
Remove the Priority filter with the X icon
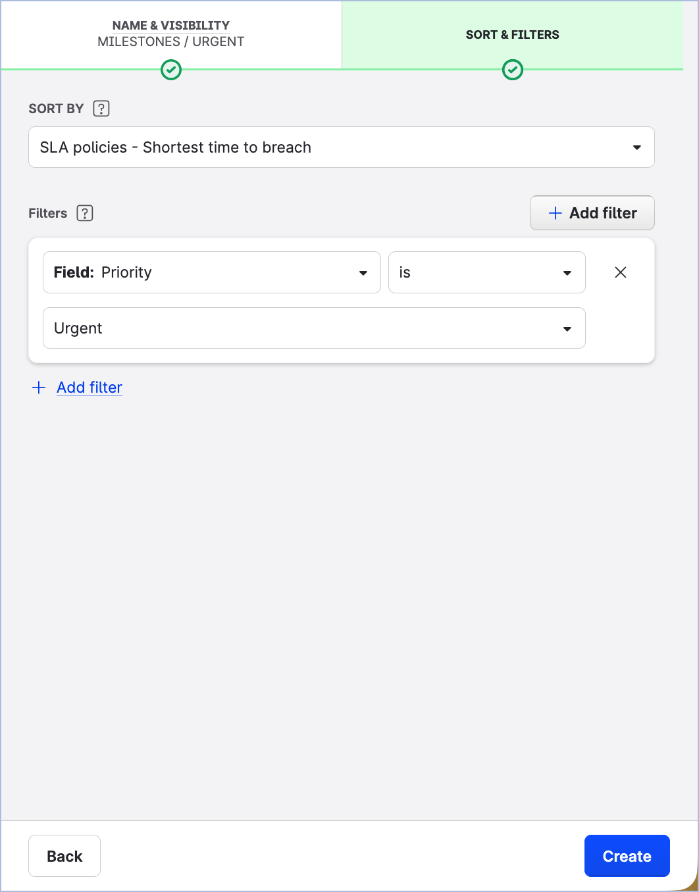point(620,272)
